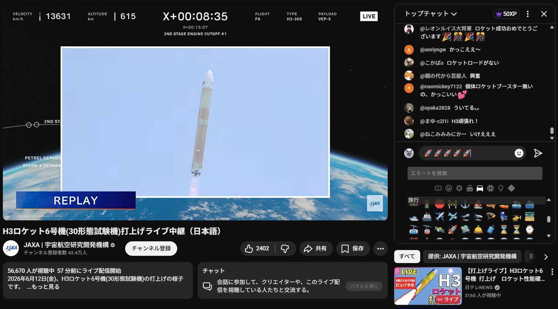
Task: Select the parachute emoji
Action: click(491, 217)
